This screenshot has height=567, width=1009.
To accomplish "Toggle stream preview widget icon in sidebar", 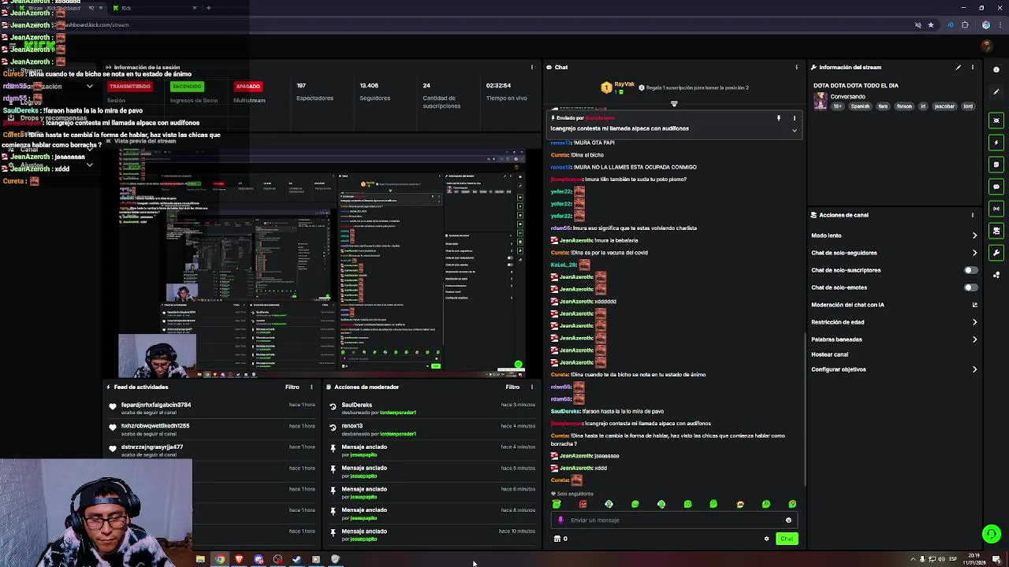I will (996, 120).
